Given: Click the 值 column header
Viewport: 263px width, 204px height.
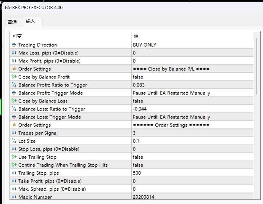Looking at the screenshot, I should [192, 36].
